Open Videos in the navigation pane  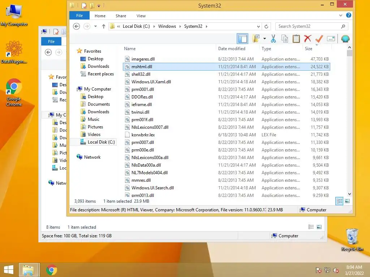94,134
